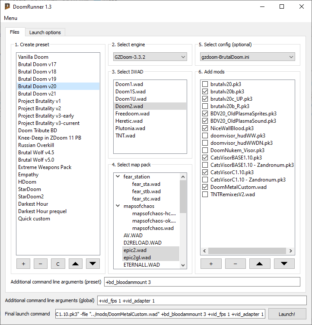312x325 pixels.
Task: Enable brutalv20b_R.pk3 mod
Action: (205, 106)
